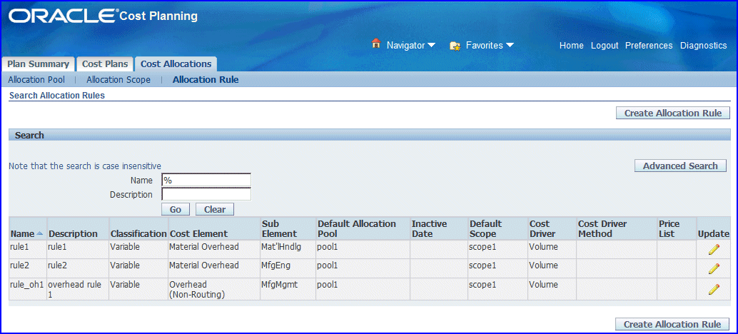
Task: Select the Allocation Rule subtab
Action: tap(206, 79)
